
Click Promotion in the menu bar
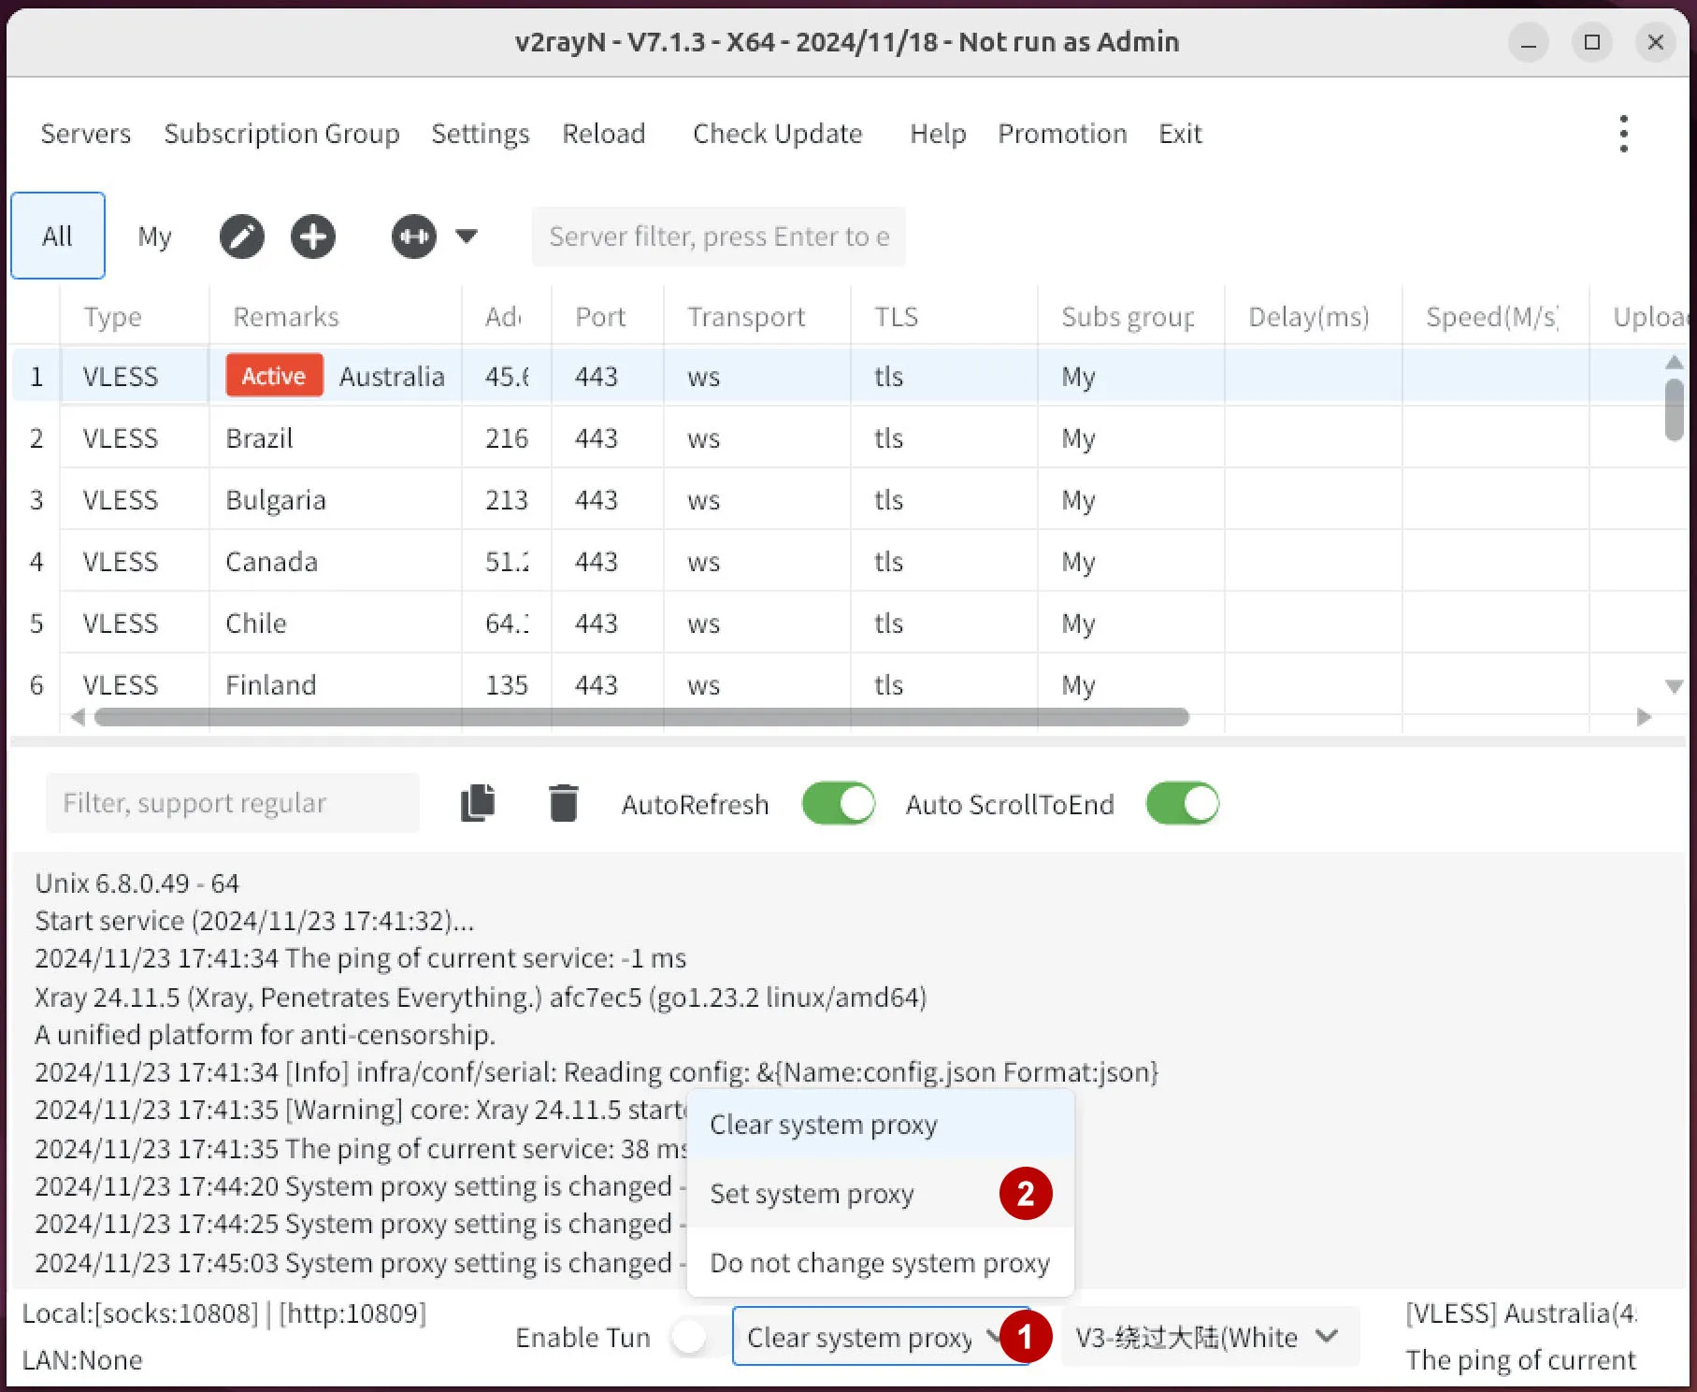click(x=1062, y=134)
